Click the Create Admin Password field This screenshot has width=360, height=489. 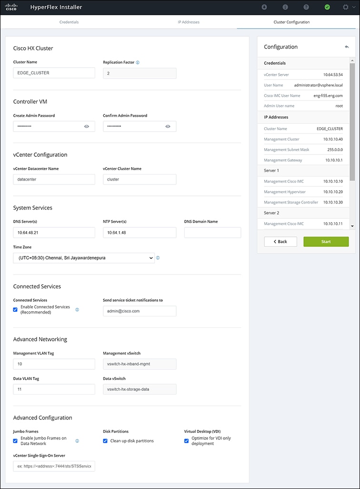pos(54,126)
